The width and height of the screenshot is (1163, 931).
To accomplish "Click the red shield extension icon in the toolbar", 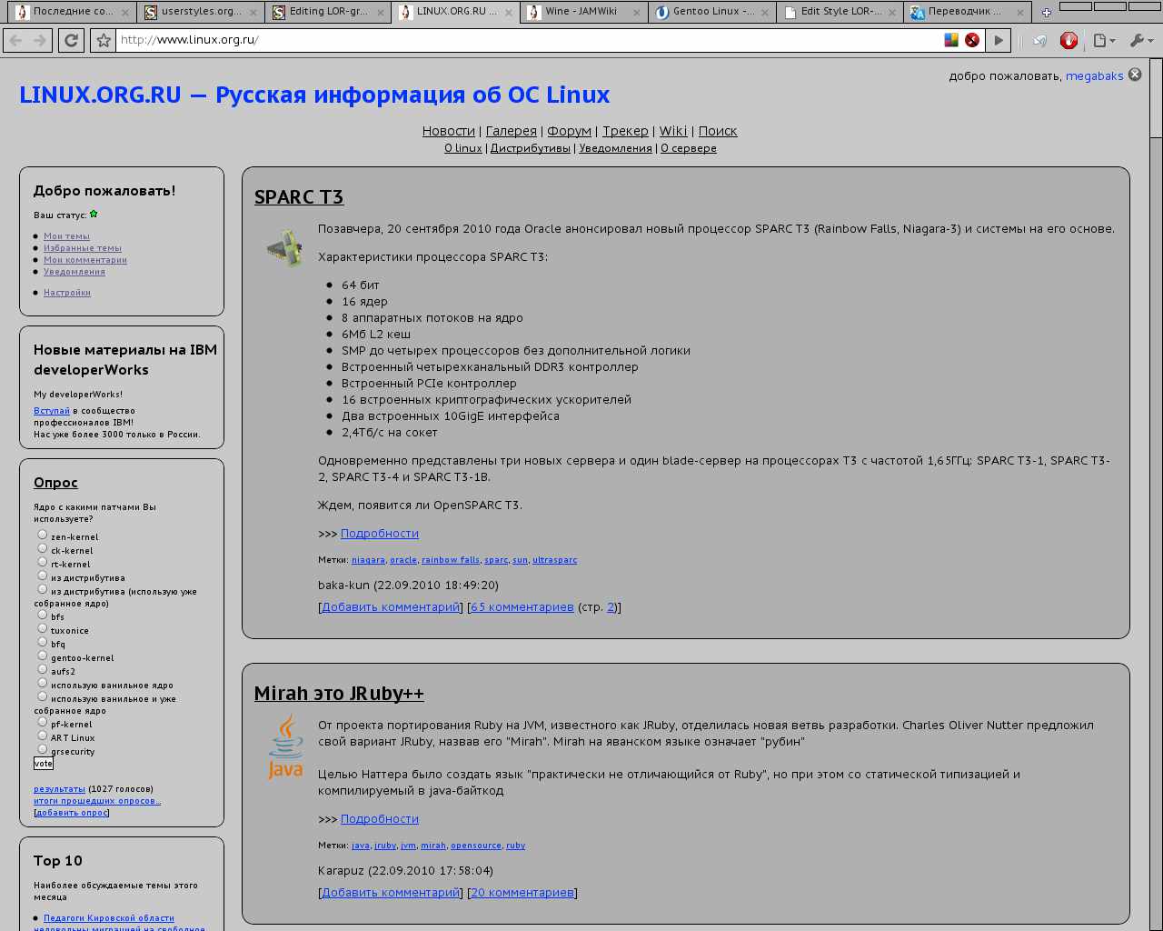I will click(x=1069, y=40).
